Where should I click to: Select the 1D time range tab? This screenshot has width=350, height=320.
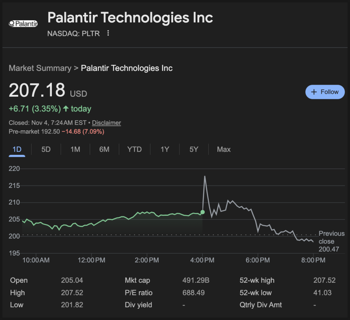point(17,150)
